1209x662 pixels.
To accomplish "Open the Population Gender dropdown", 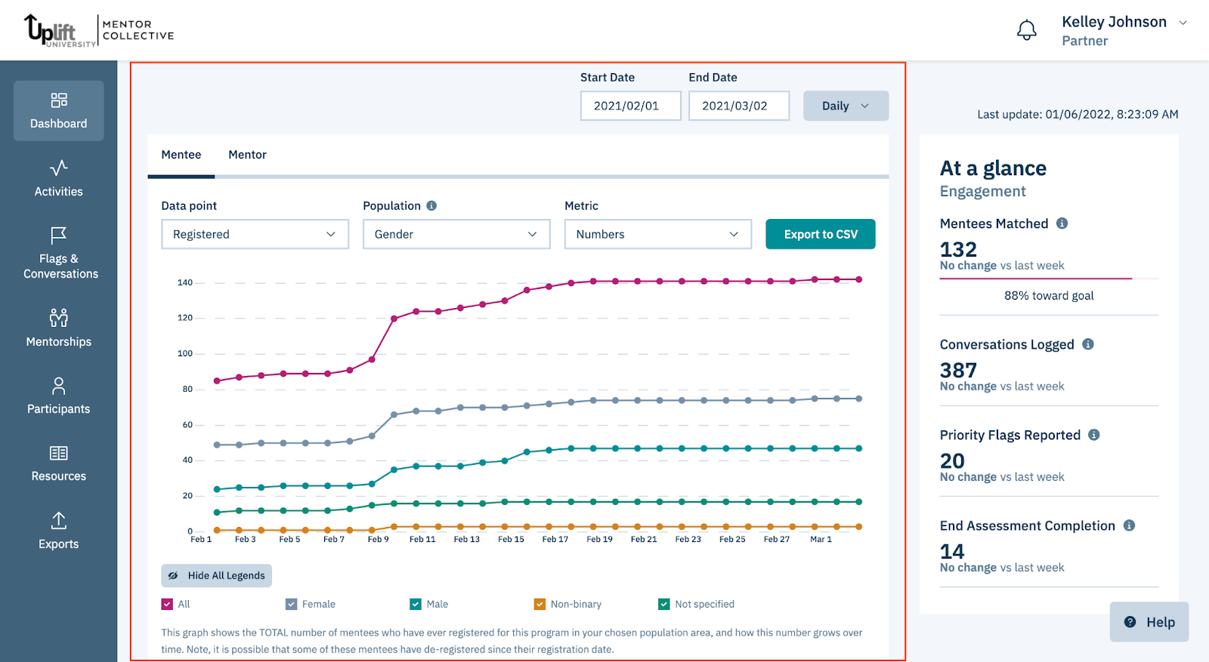I will [456, 234].
